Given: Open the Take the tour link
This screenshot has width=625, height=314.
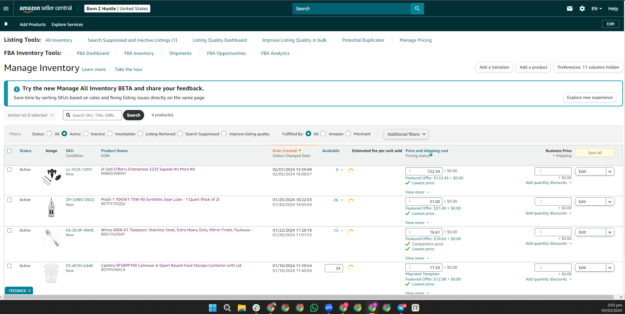Looking at the screenshot, I should pyautogui.click(x=128, y=69).
